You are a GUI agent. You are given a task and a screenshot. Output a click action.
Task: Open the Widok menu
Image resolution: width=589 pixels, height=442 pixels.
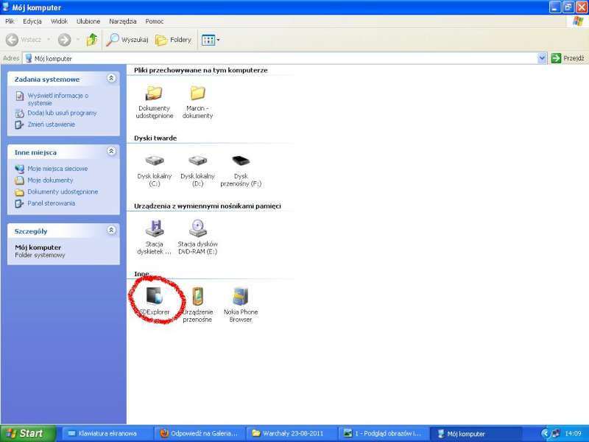pyautogui.click(x=60, y=21)
